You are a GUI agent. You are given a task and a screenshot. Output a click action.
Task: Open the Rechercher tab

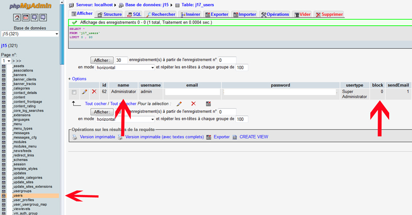(160, 14)
